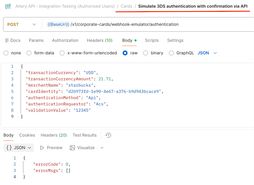This screenshot has width=254, height=185.
Task: Click the cardIdentity UUID value
Action: click(113, 92)
